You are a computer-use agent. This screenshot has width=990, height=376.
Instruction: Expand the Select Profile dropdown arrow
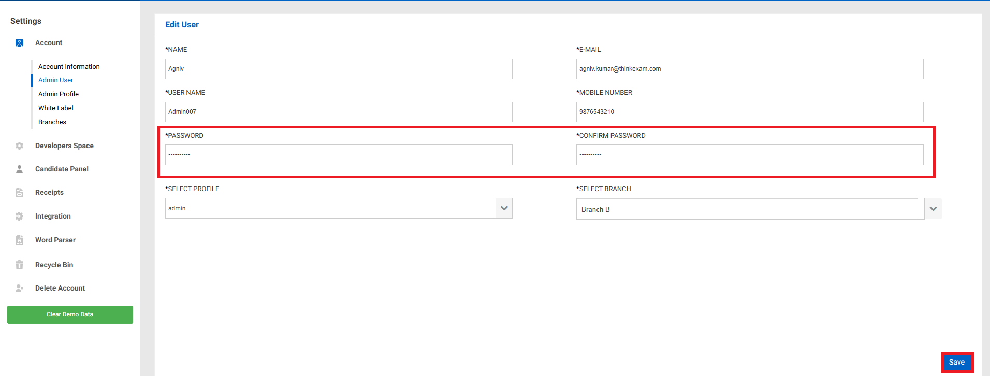click(504, 208)
